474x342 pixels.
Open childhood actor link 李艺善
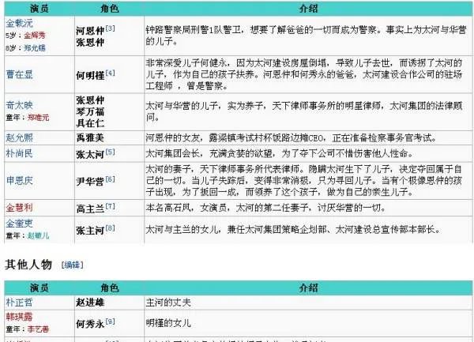[38, 329]
